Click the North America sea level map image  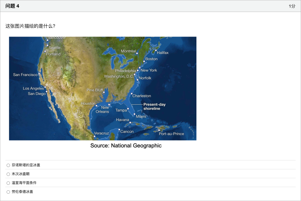[103, 88]
